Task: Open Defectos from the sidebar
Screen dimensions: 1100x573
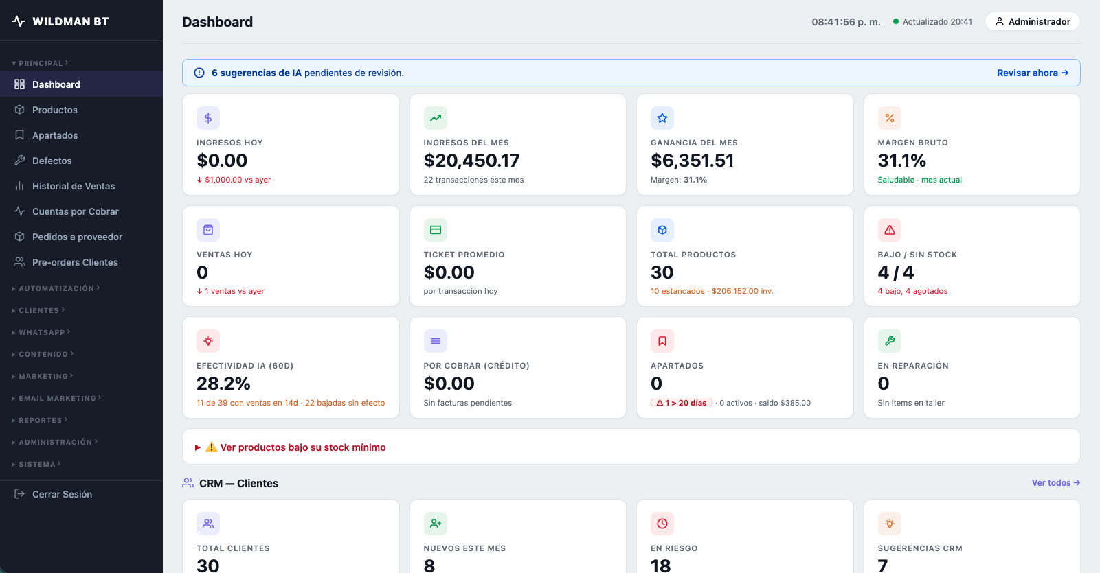Action: [x=81, y=161]
